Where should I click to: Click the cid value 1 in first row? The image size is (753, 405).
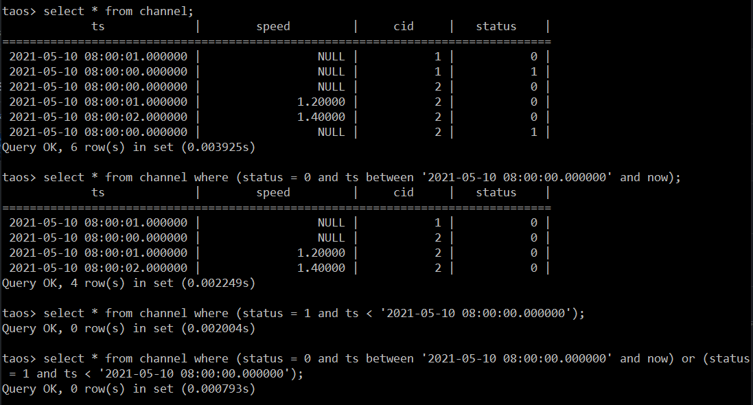point(437,56)
